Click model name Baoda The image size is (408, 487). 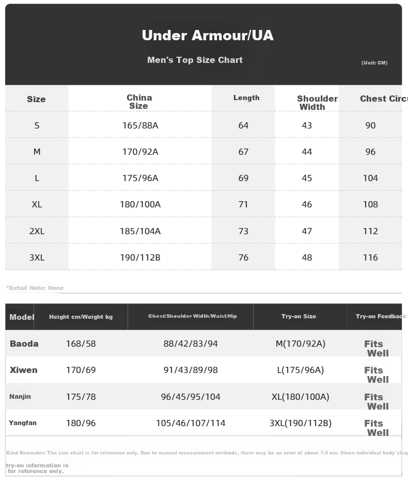coord(24,344)
